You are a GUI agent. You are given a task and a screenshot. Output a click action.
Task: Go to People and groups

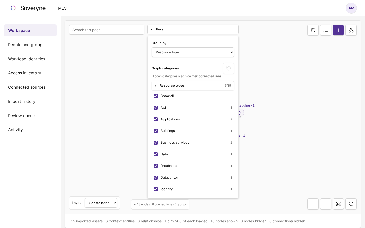click(x=30, y=45)
